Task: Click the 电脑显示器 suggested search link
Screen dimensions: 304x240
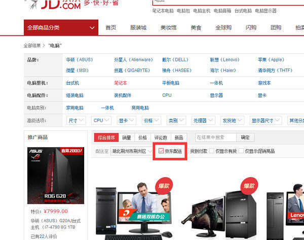Action: click(x=265, y=11)
